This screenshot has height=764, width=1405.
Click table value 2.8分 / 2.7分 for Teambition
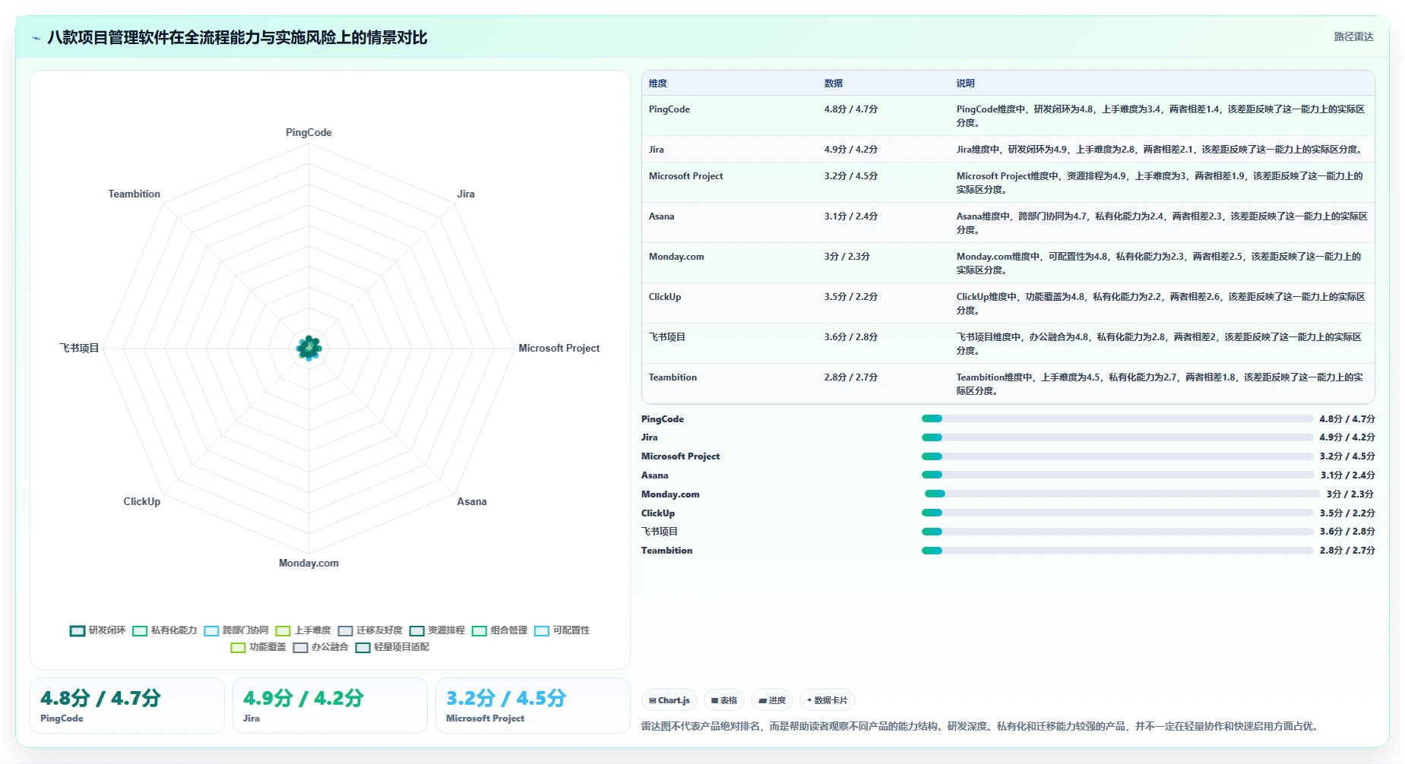[851, 377]
